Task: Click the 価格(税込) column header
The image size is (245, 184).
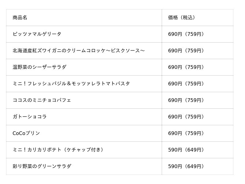Action: tap(182, 17)
